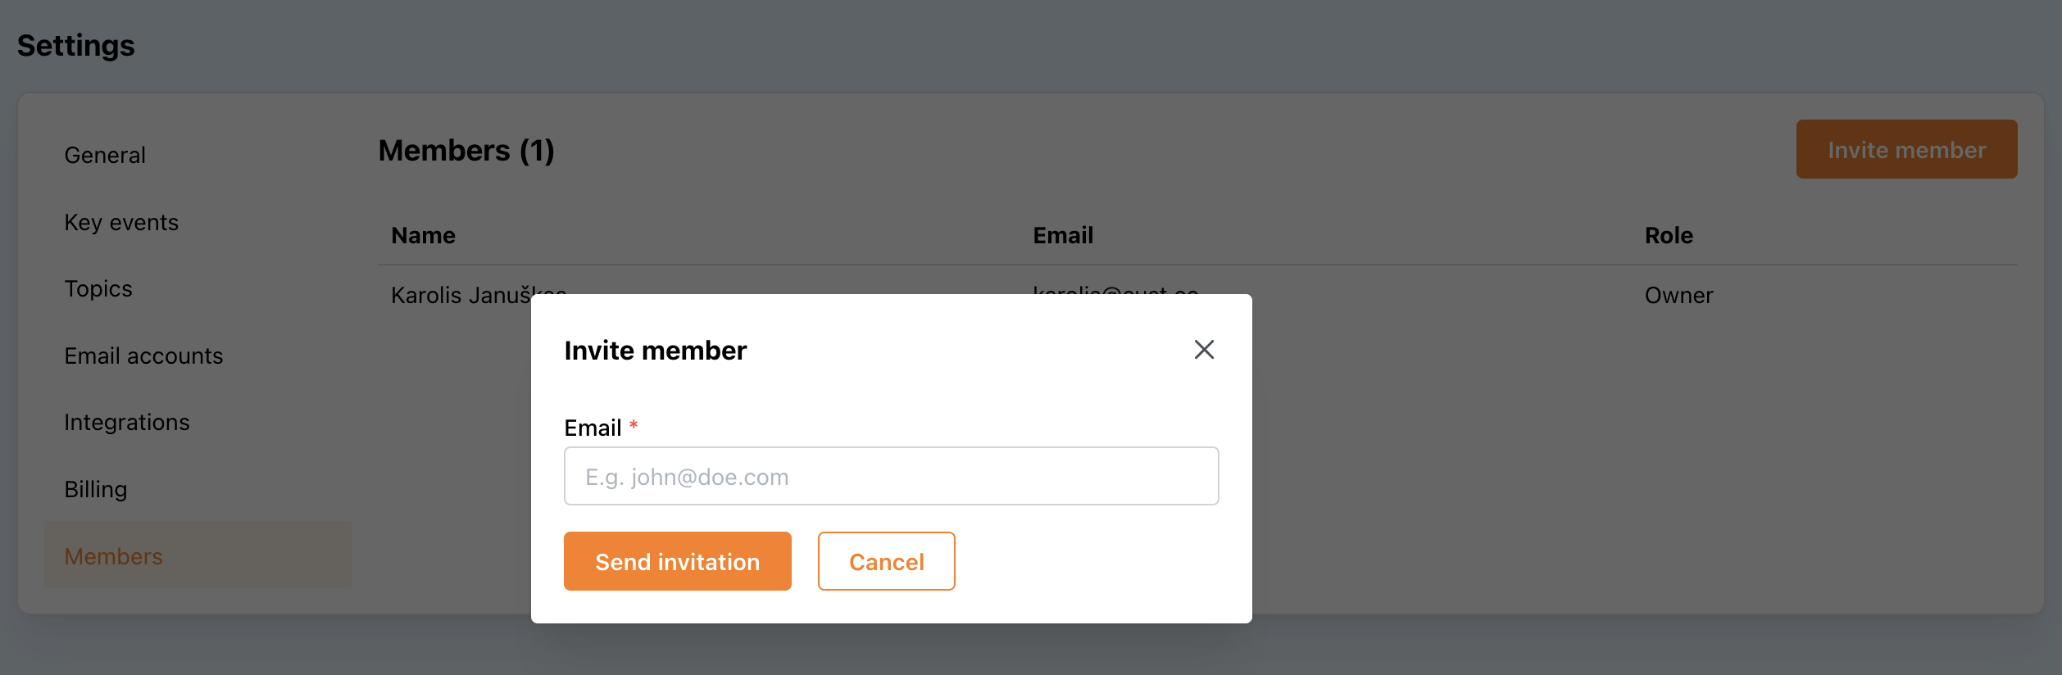2062x675 pixels.
Task: Click the orange Invite member button
Action: (1906, 149)
